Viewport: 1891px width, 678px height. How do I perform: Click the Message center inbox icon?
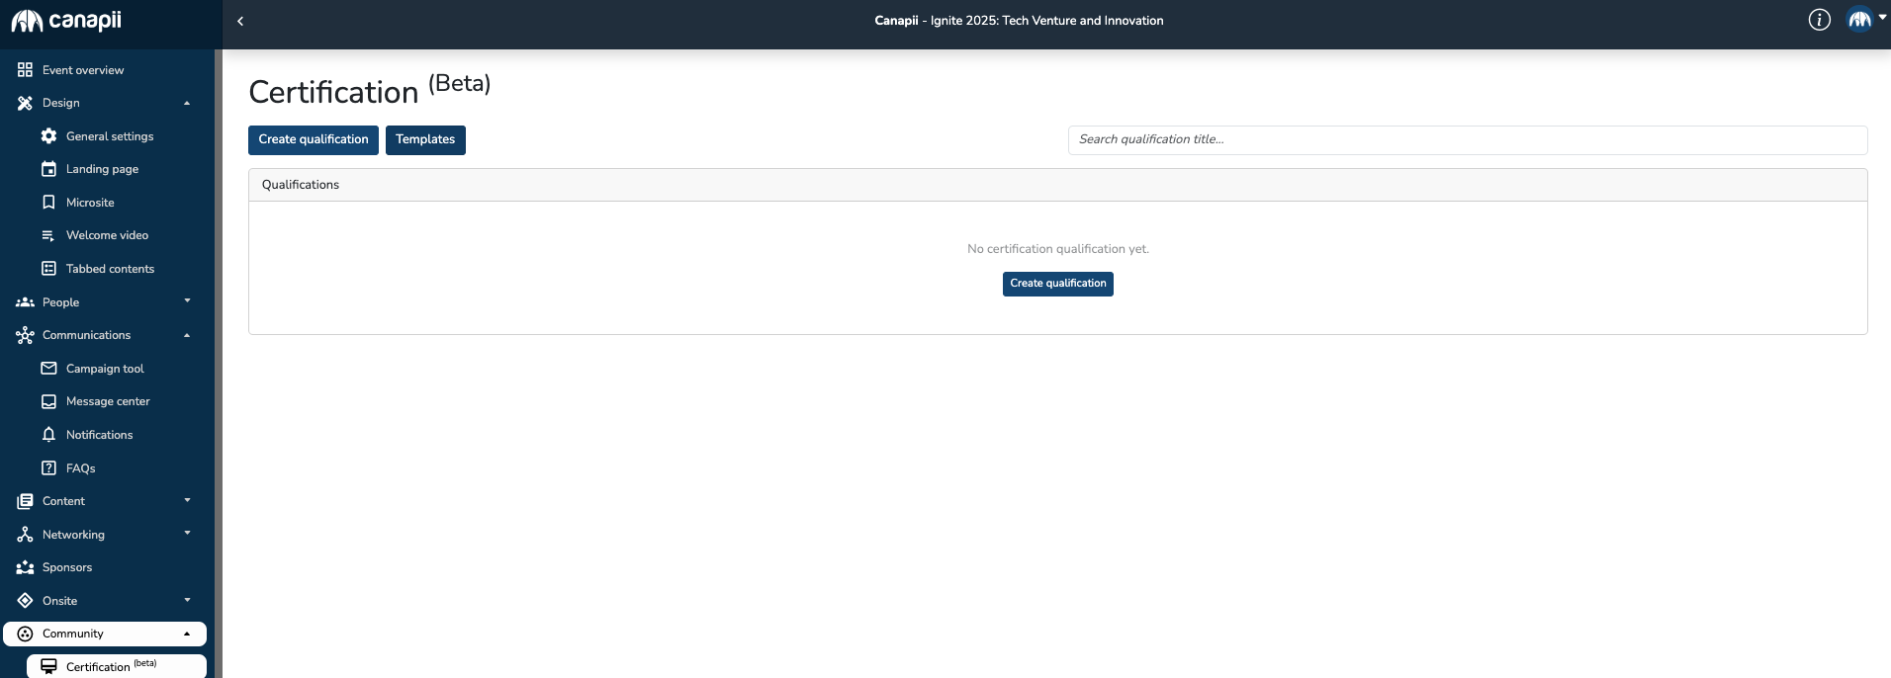click(48, 401)
